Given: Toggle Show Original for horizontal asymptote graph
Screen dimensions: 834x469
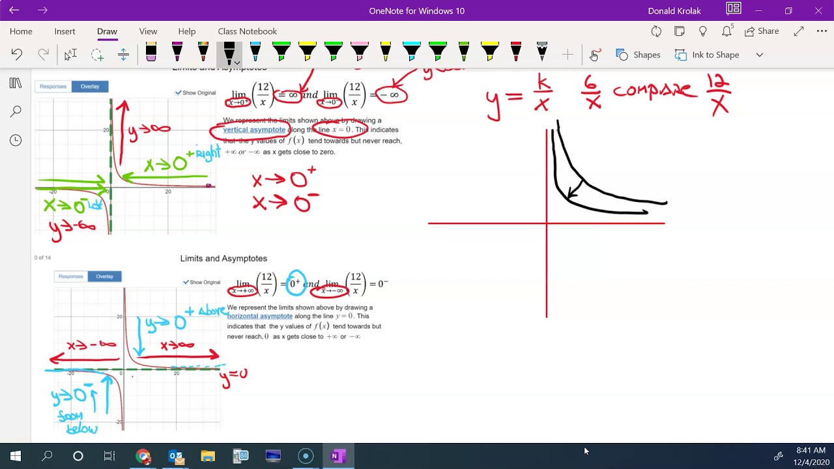Looking at the screenshot, I should [x=201, y=282].
